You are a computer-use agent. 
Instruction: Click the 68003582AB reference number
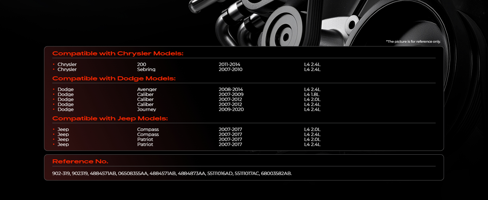[276, 173]
